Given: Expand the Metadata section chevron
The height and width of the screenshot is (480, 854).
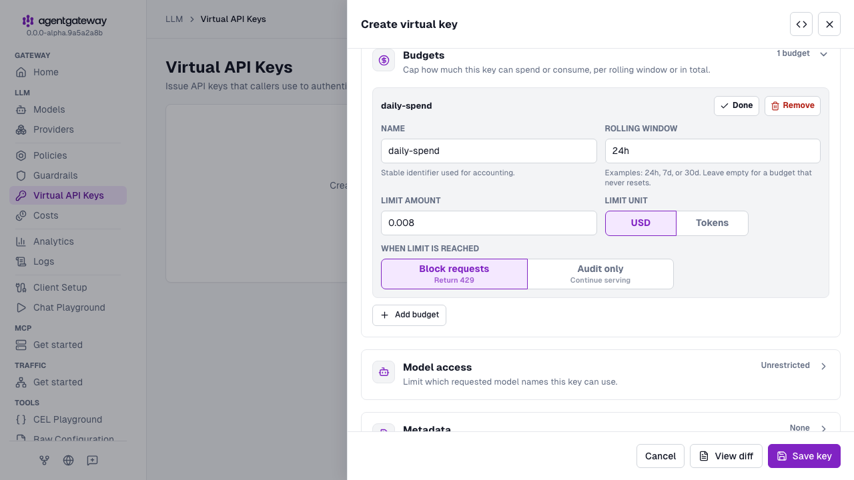Looking at the screenshot, I should (x=823, y=429).
